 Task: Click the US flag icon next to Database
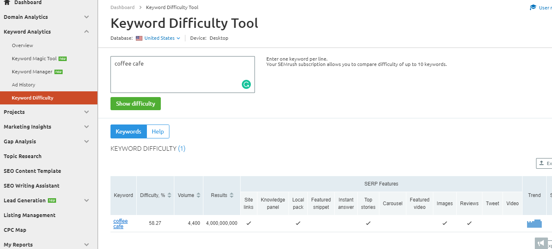tap(138, 38)
